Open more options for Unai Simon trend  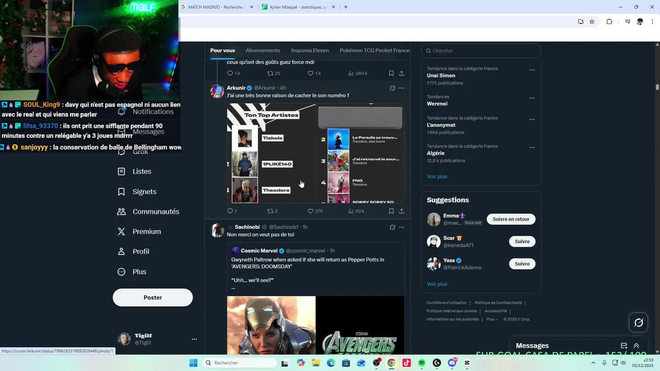click(532, 70)
